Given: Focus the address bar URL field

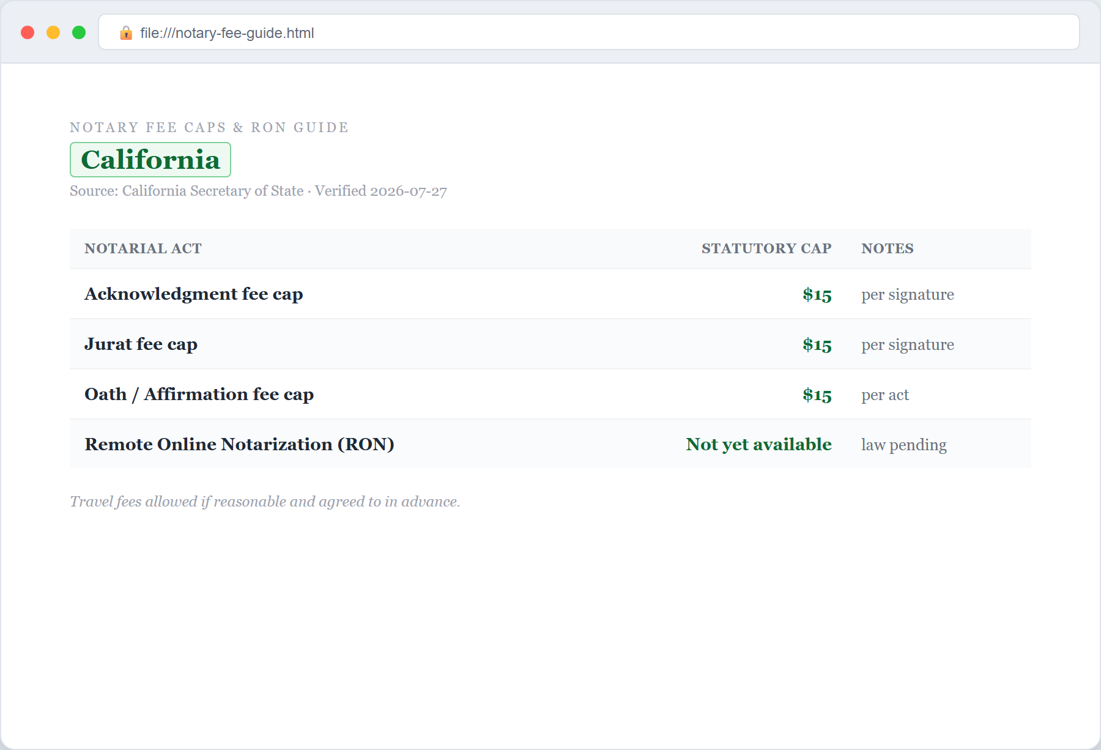Looking at the screenshot, I should [x=588, y=32].
